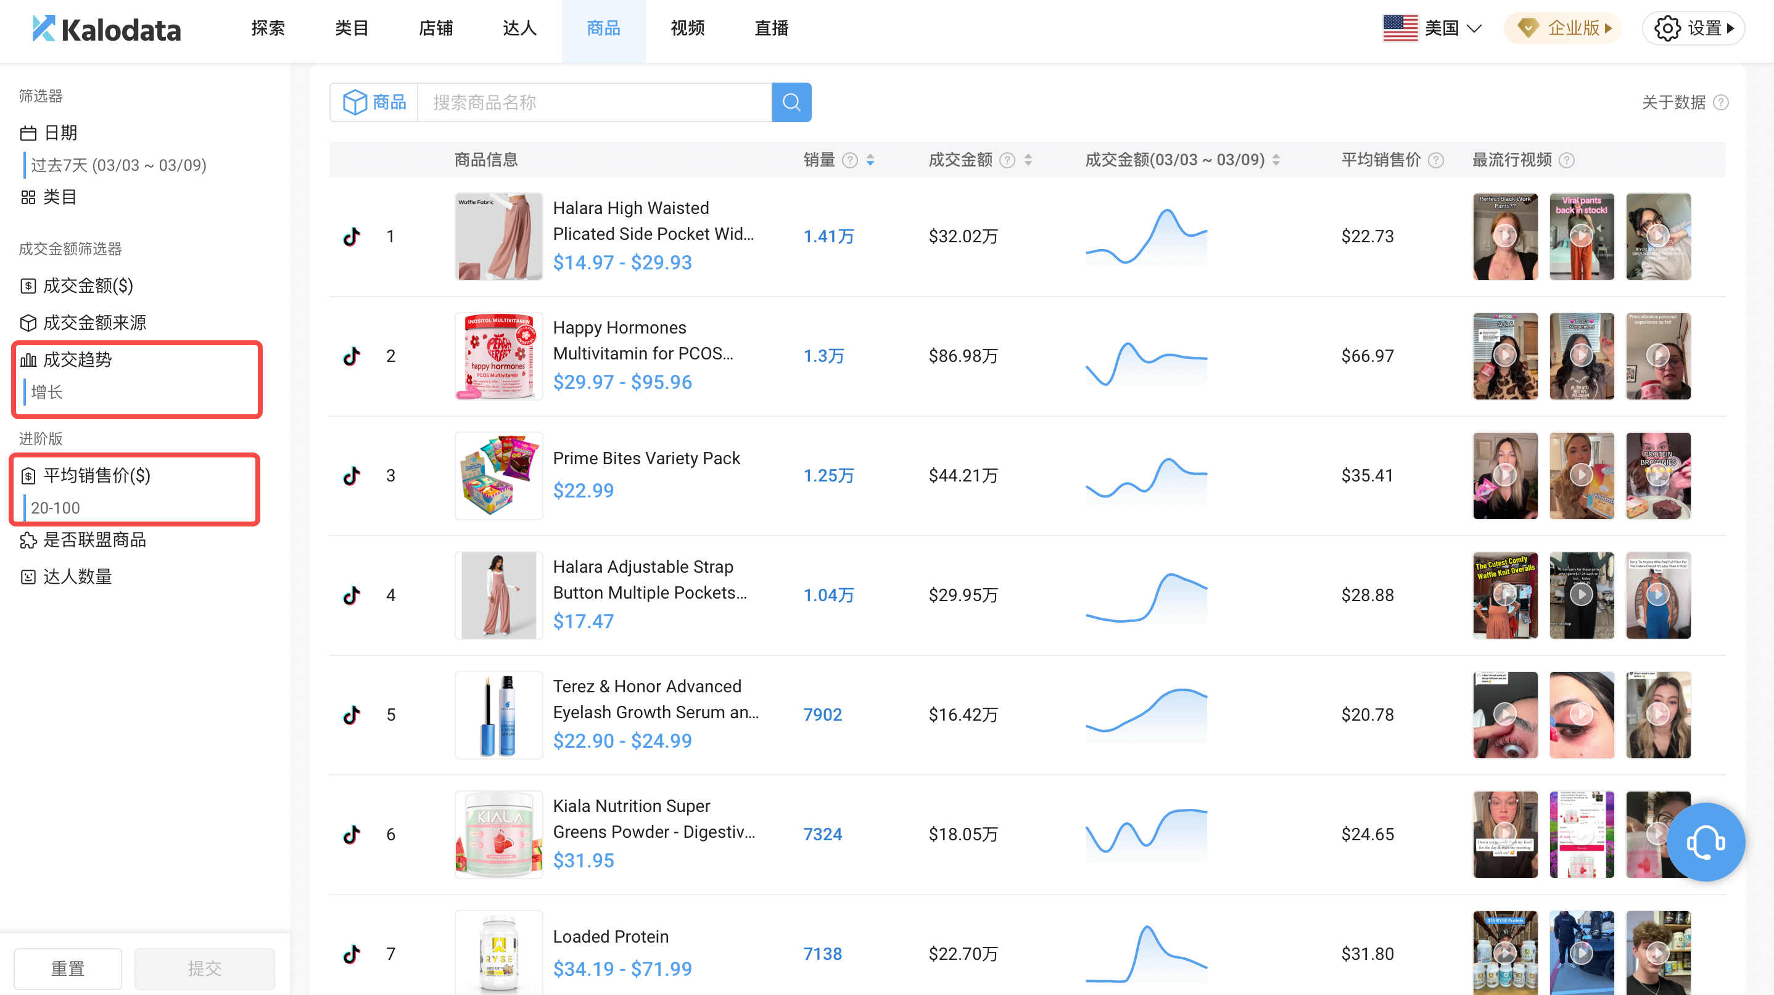The height and width of the screenshot is (995, 1774).
Task: Expand the 是否联盟商品 filter
Action: point(83,540)
